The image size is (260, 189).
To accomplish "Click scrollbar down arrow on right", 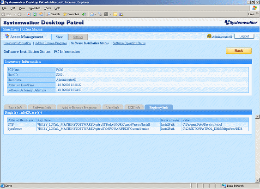I will pyautogui.click(x=257, y=180).
